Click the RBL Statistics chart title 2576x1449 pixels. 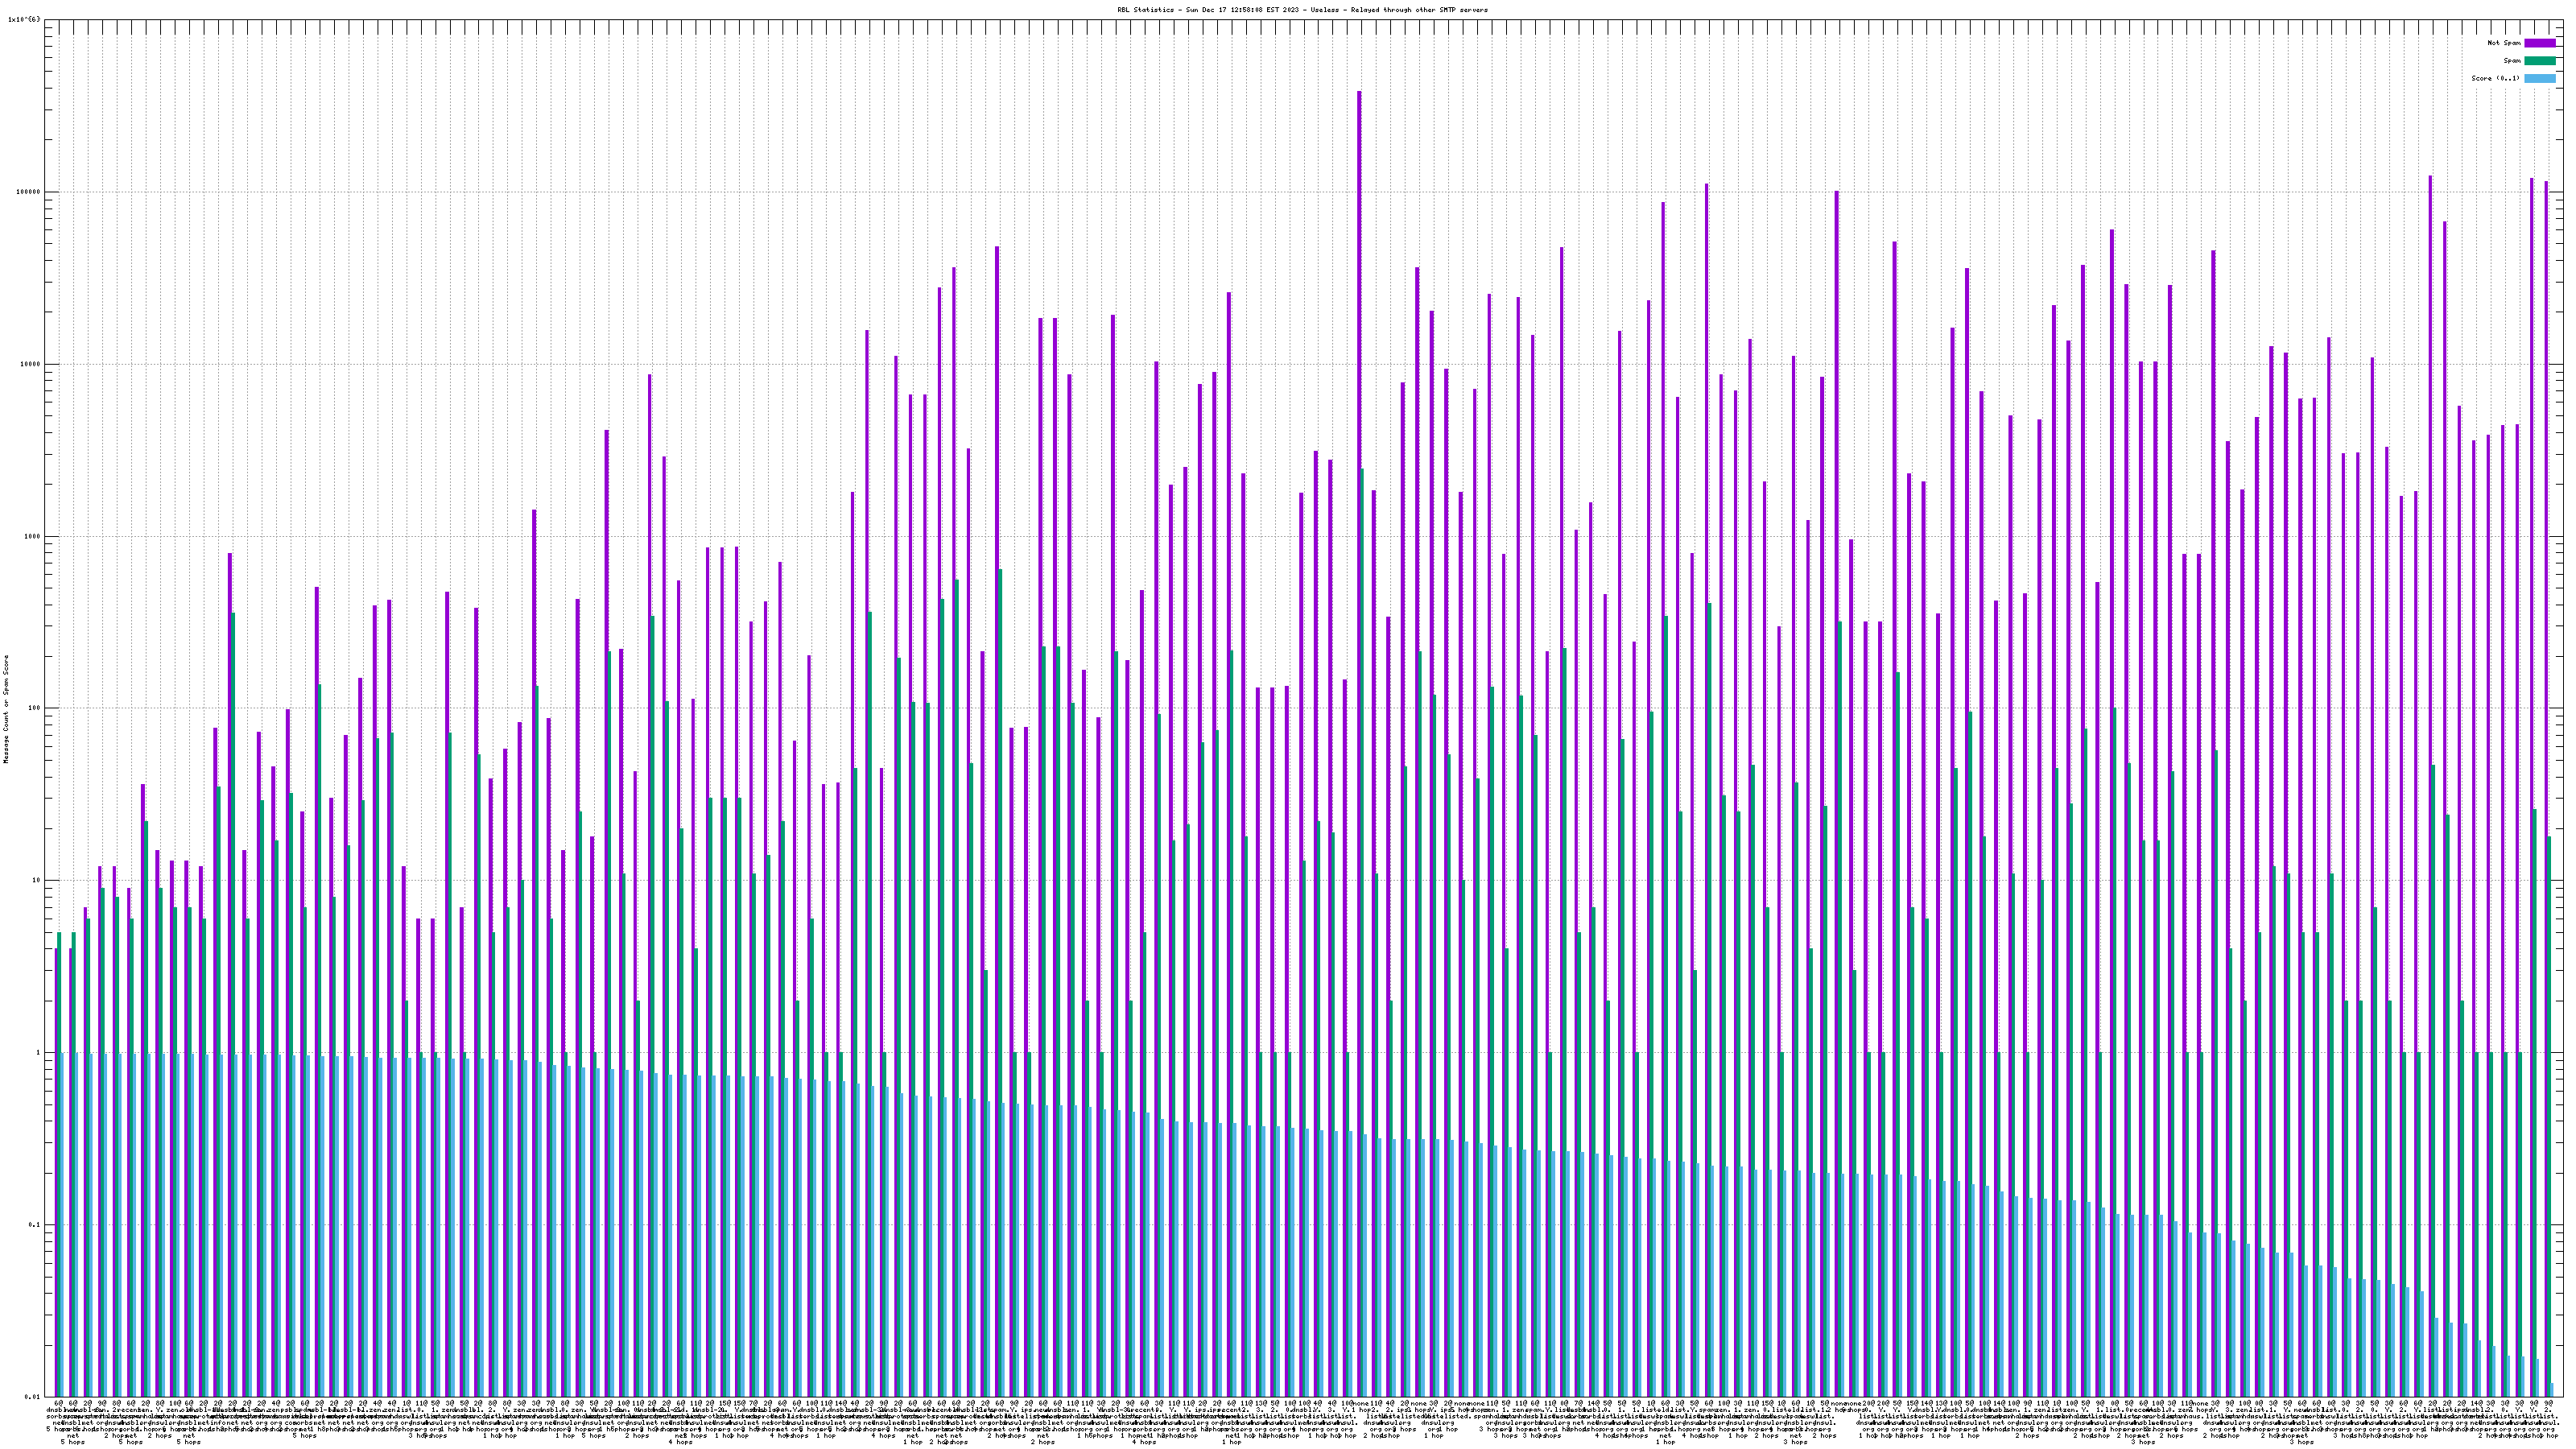1302,10
